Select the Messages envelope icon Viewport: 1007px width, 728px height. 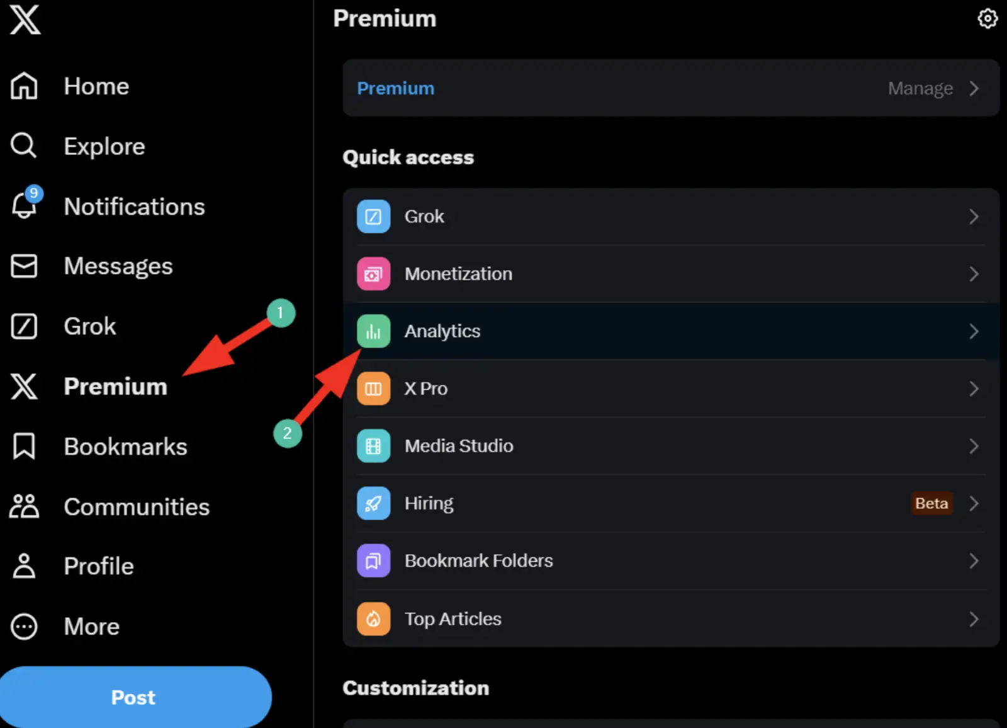point(24,266)
